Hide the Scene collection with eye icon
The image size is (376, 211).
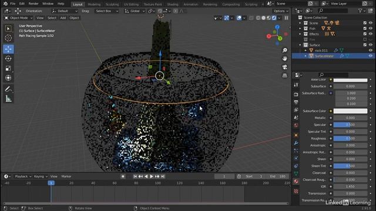(371, 23)
